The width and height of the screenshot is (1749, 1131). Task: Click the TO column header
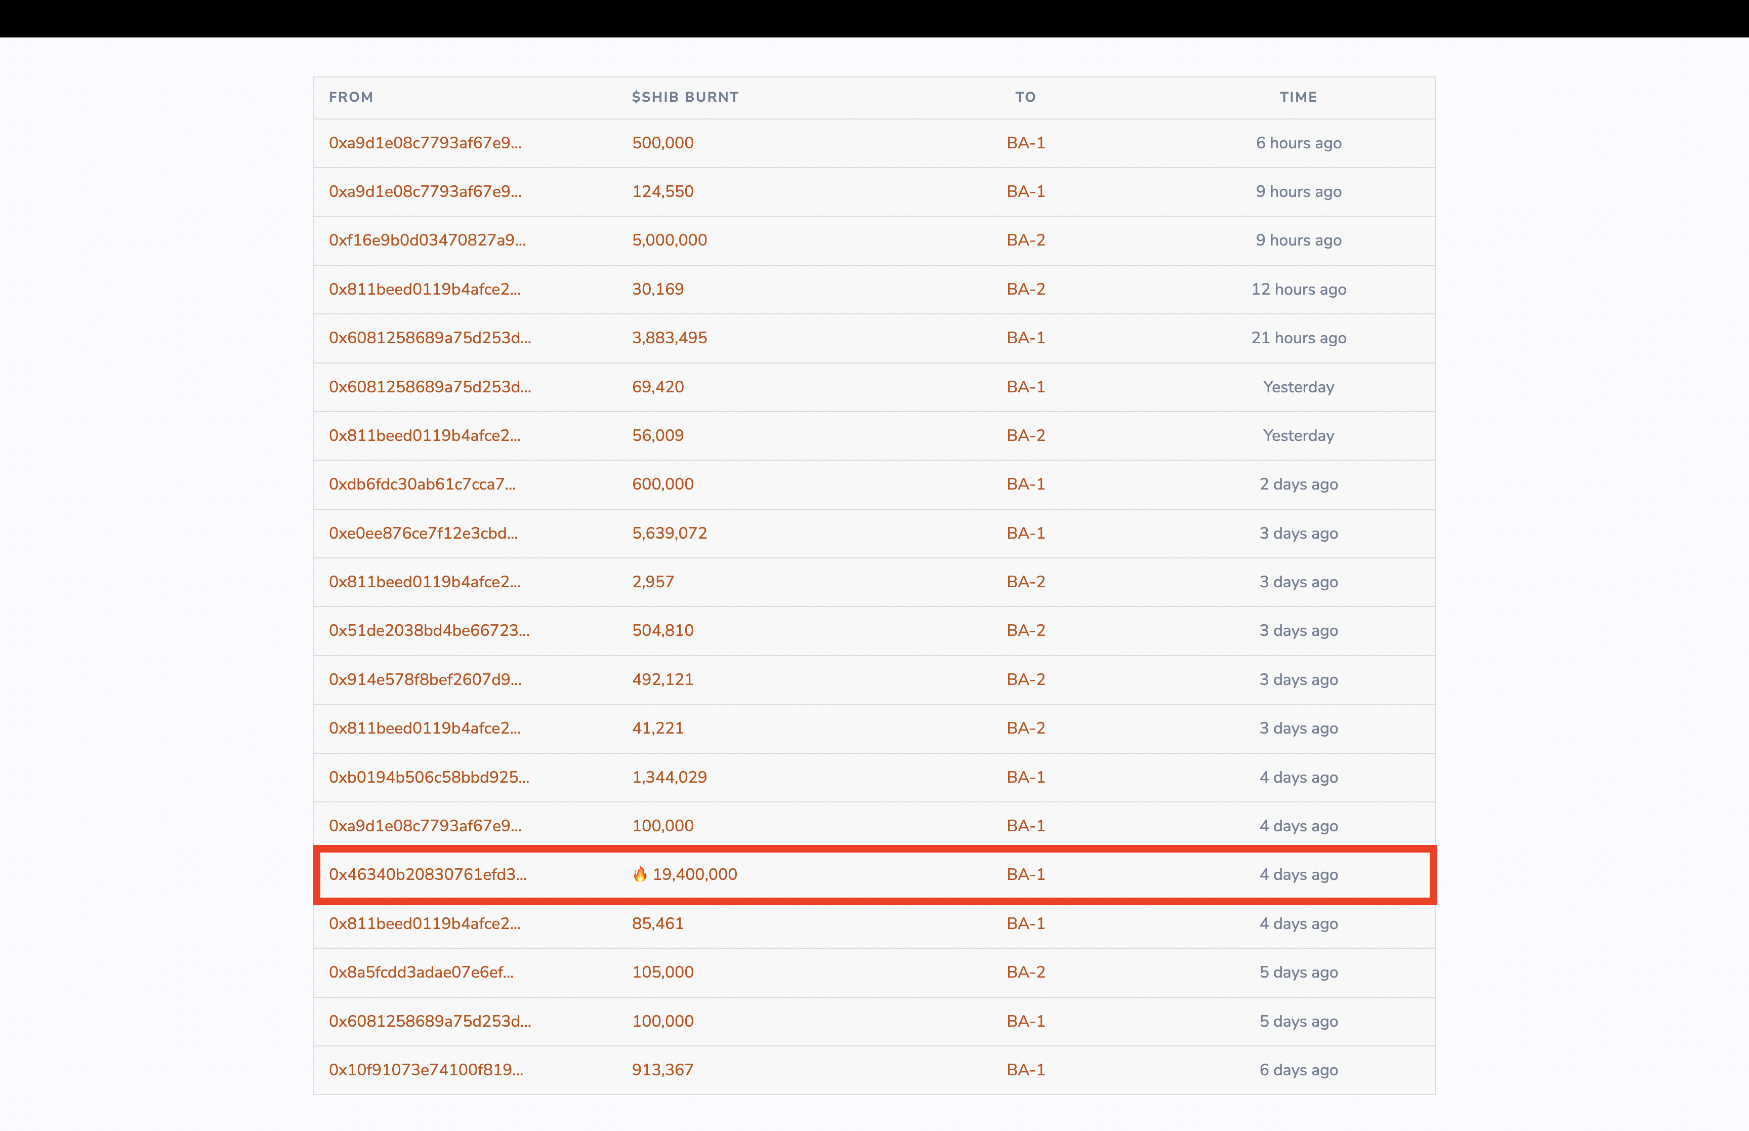pos(1025,97)
